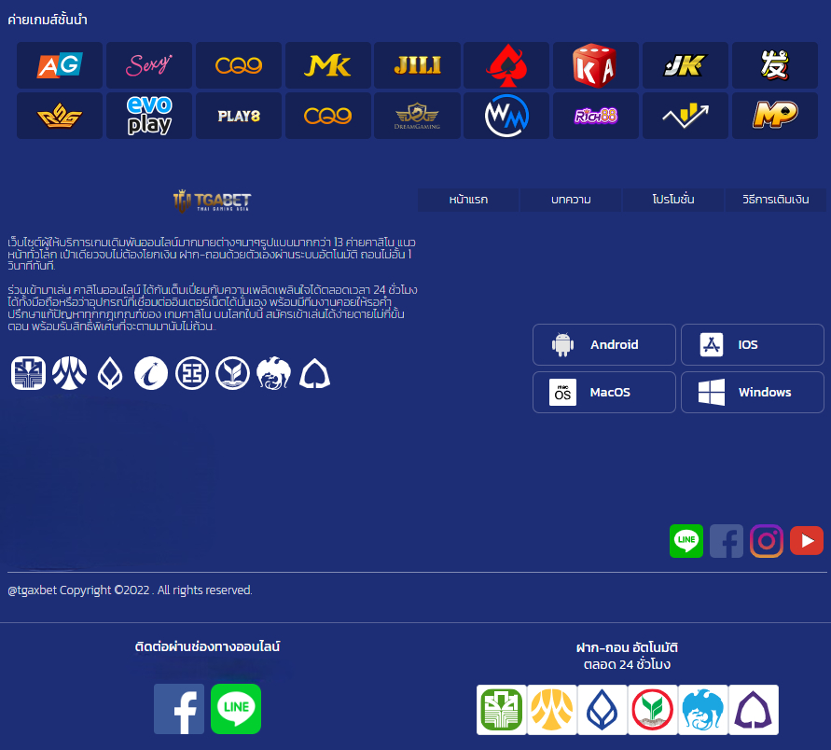Select the WM Casino icon
831x750 pixels.
[x=506, y=115]
